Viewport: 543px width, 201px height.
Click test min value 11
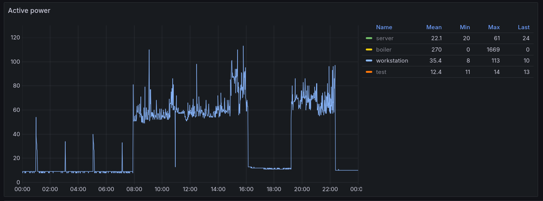[467, 72]
